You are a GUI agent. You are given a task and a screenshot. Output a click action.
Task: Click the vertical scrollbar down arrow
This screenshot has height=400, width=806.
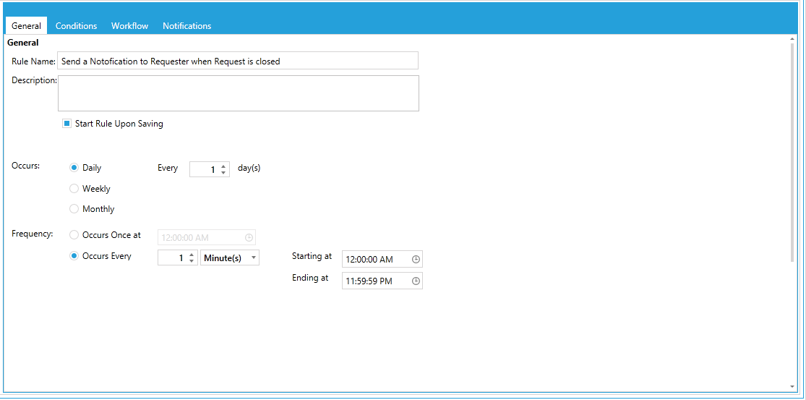pos(792,386)
